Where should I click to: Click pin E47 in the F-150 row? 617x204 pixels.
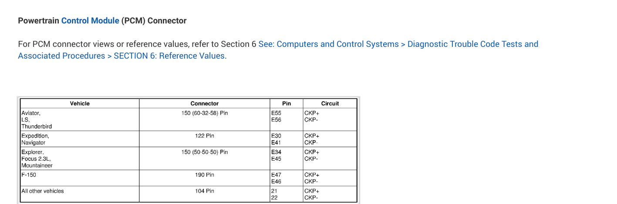(x=276, y=175)
